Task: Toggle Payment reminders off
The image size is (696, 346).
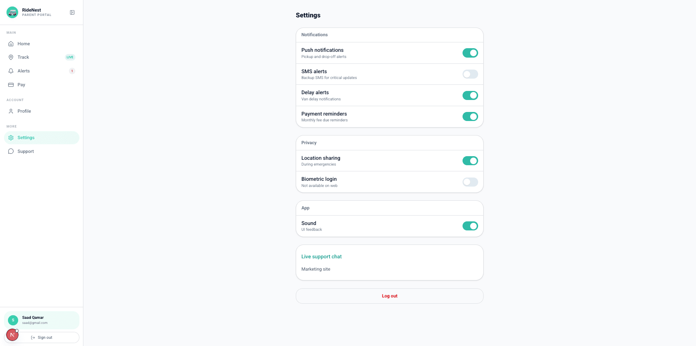Action: (x=470, y=117)
